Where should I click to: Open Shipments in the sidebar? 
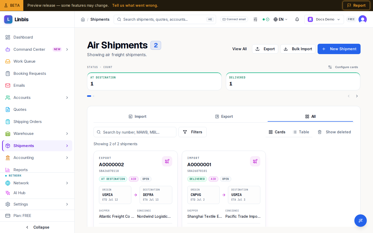[x=37, y=146]
